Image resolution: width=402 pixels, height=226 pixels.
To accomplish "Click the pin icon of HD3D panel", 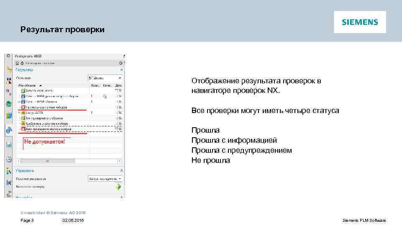I will tap(124, 56).
